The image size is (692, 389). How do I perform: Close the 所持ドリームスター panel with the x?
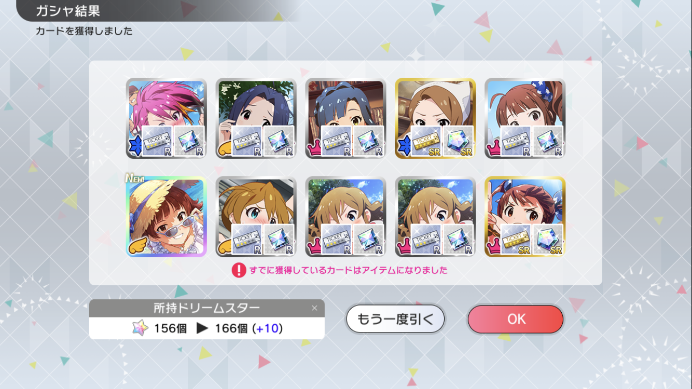point(314,308)
